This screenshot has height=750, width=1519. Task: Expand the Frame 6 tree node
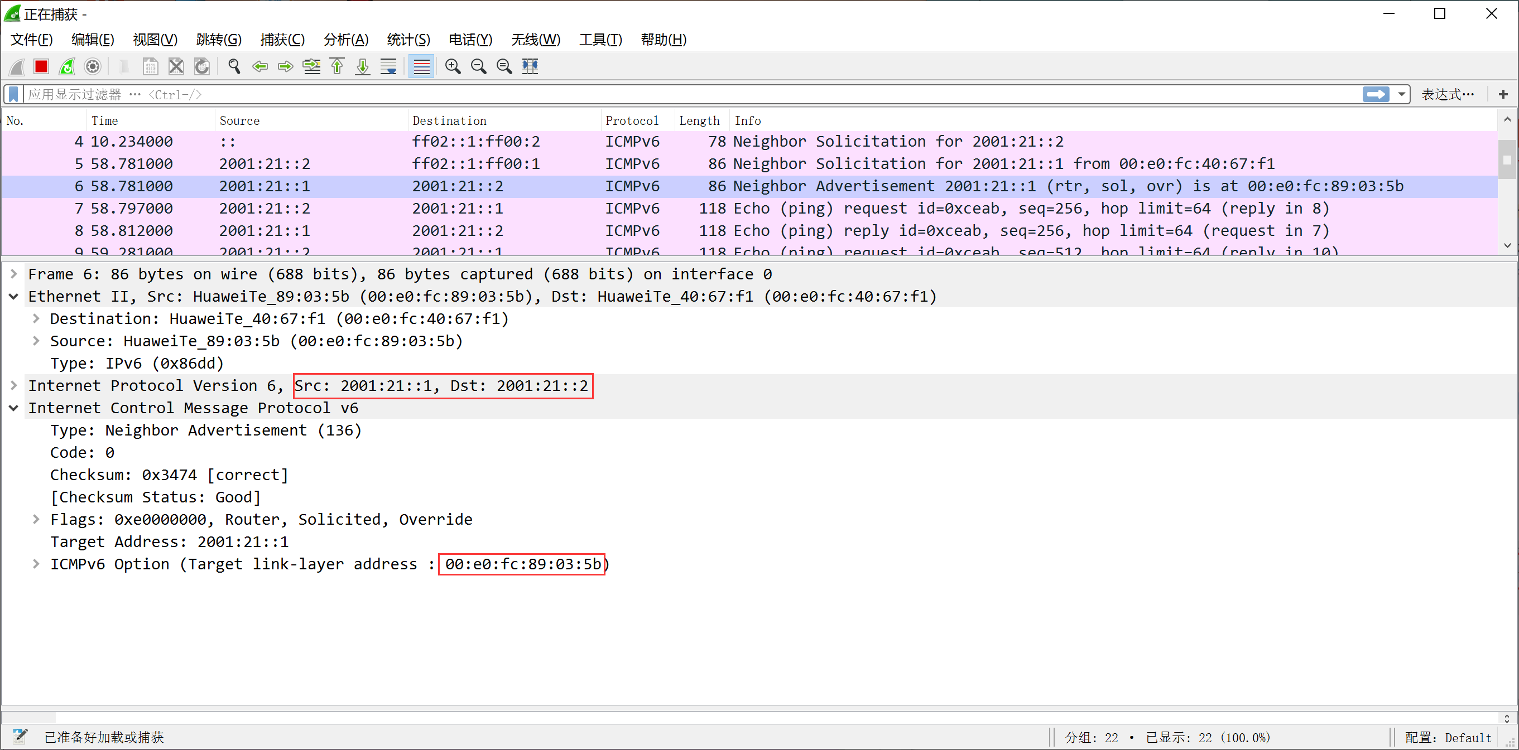click(x=13, y=274)
